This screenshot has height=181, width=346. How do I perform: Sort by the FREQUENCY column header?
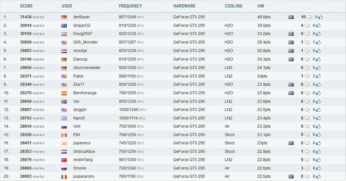(130, 6)
